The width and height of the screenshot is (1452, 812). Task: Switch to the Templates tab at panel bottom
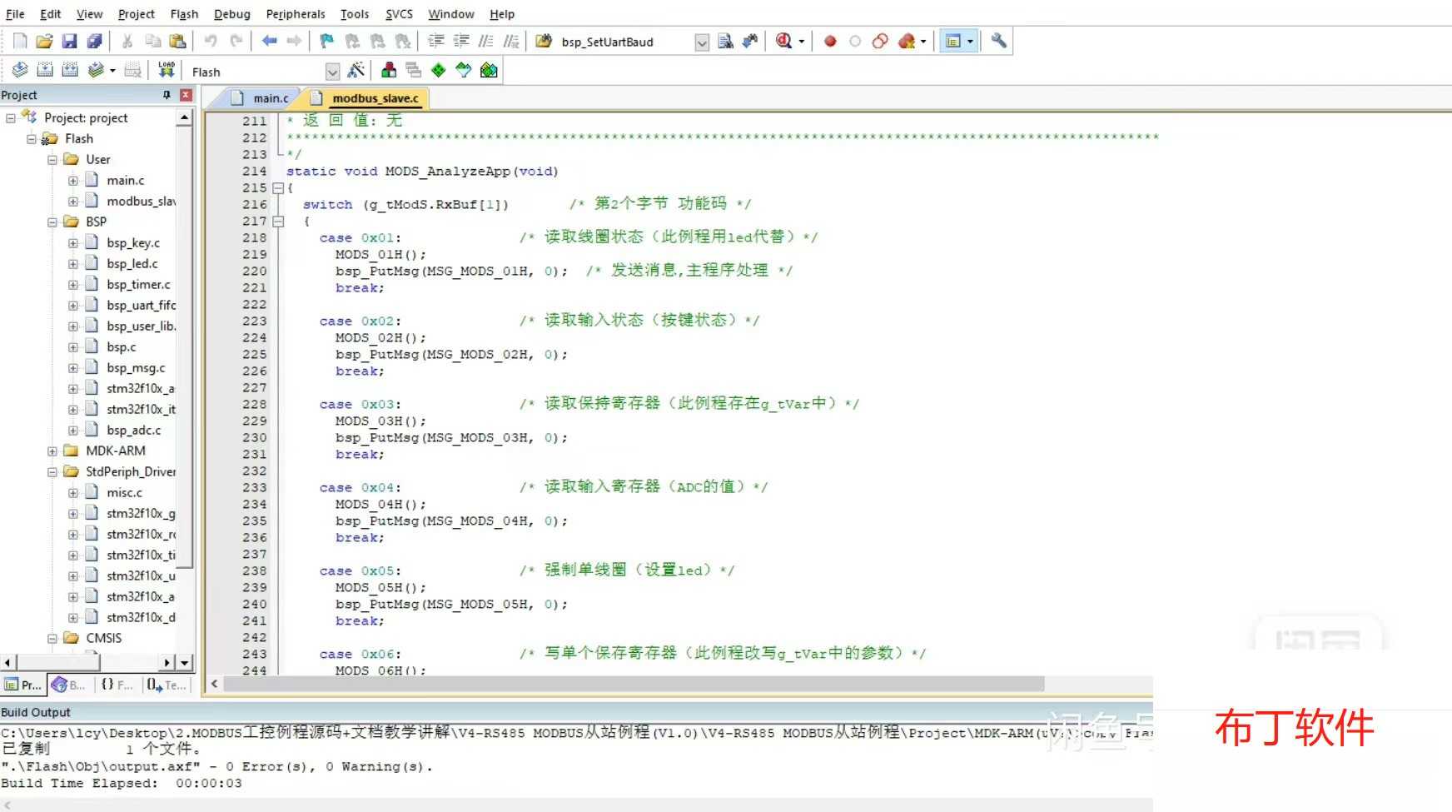coord(167,685)
